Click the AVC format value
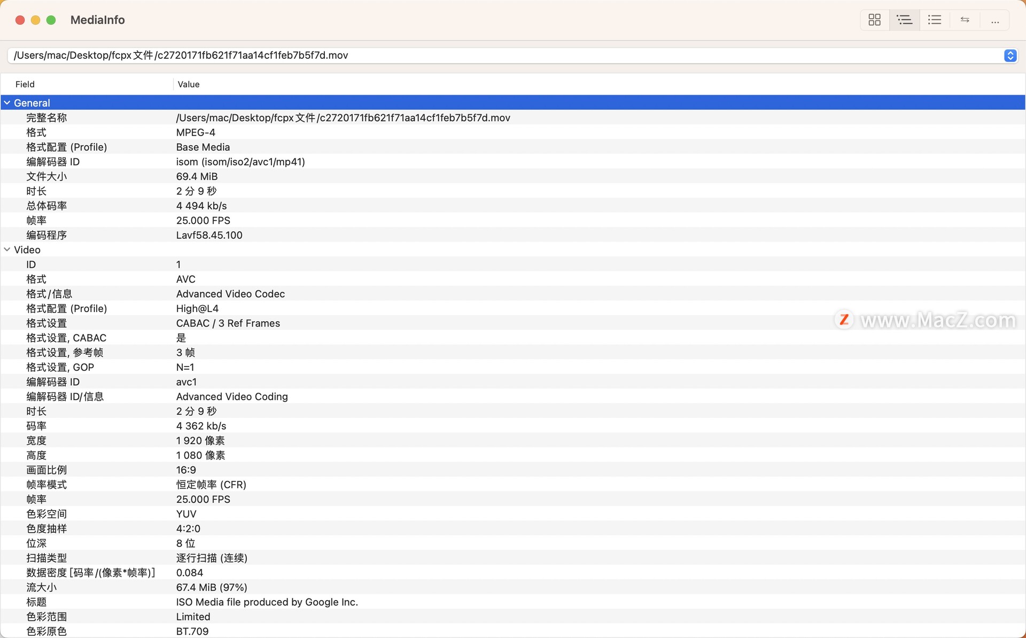The width and height of the screenshot is (1026, 638). pyautogui.click(x=186, y=279)
